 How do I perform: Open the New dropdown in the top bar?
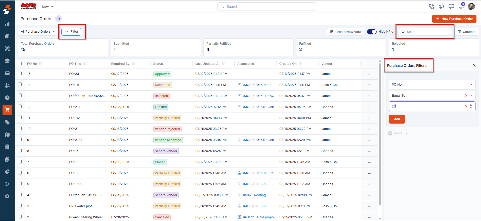48,7
